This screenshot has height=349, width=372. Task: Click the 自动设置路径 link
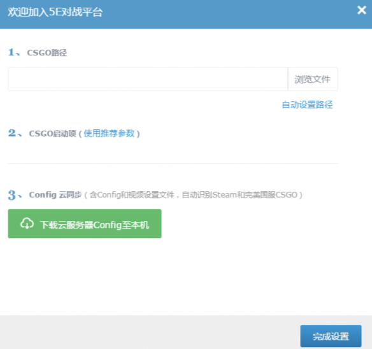pyautogui.click(x=307, y=104)
